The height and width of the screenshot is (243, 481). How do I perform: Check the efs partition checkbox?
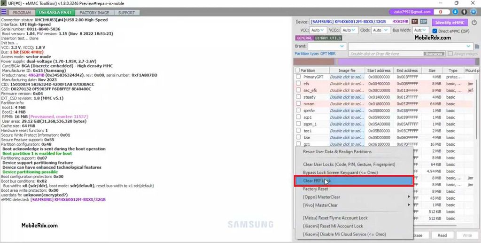coord(298,84)
